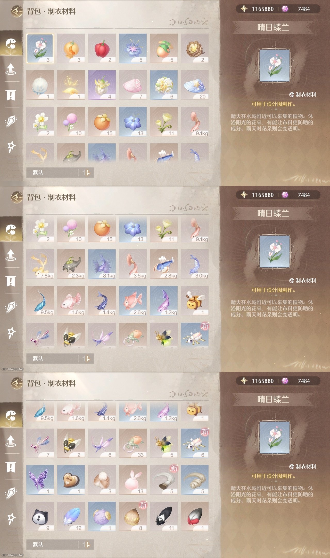Screen dimensions: 330x558
Task: Select the blue feather item with count 12
Action: coord(71,516)
